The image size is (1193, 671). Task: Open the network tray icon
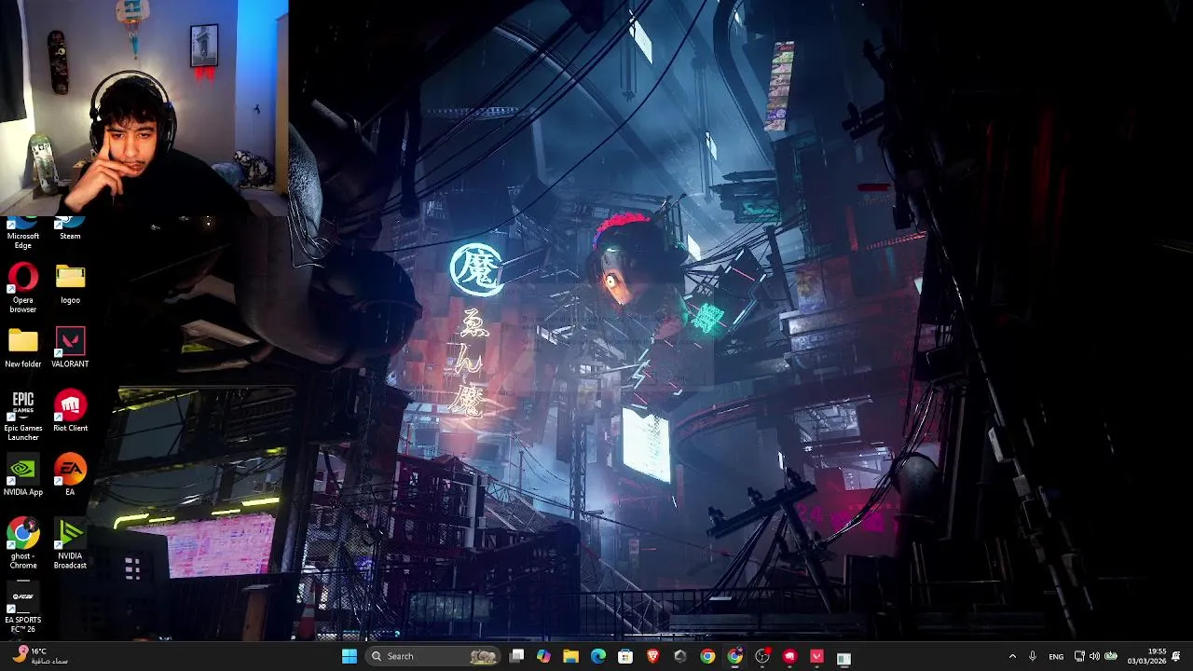tap(1079, 657)
